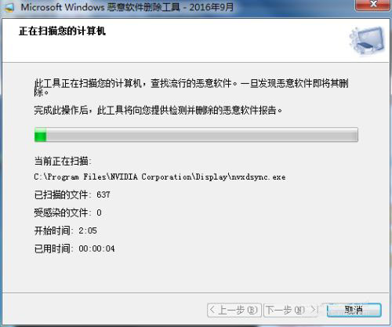Close the Malicious Software Removal Tool window
The image size is (392, 327).
coord(373,5)
